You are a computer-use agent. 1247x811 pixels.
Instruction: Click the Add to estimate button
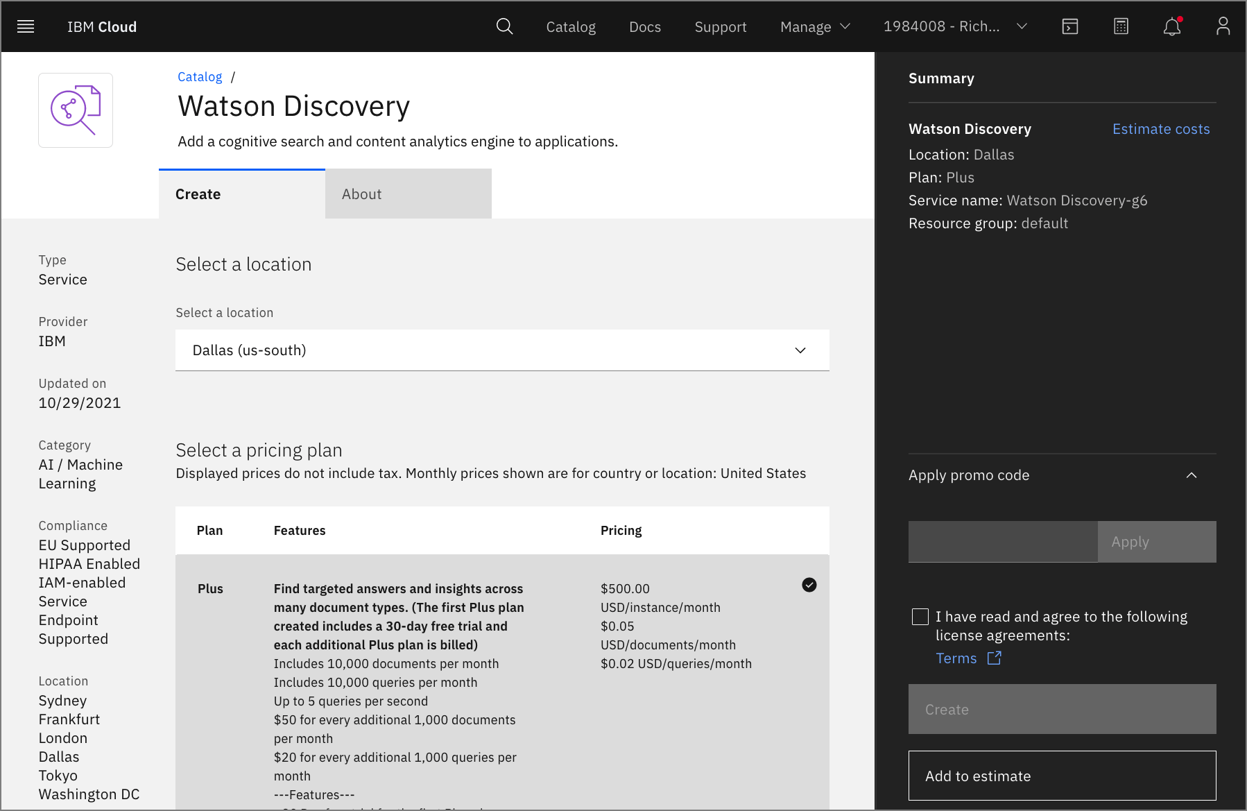(1061, 776)
